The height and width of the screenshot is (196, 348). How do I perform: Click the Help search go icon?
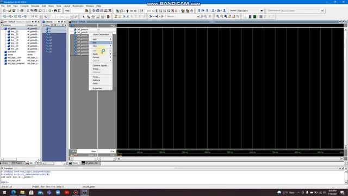pos(86,11)
